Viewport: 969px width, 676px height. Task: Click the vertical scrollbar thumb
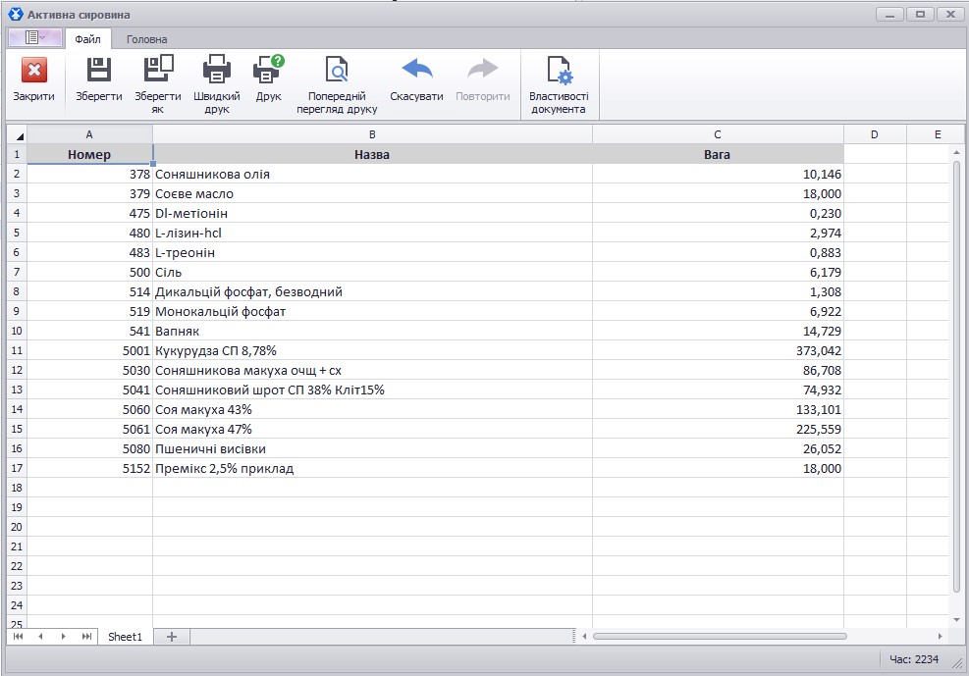coord(956,377)
